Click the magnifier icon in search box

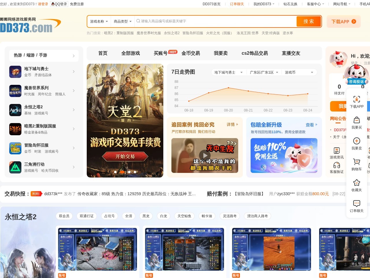click(x=138, y=21)
